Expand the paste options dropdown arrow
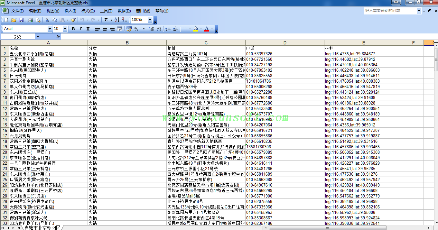Screen dimensions: 438x230 (x=67, y=20)
